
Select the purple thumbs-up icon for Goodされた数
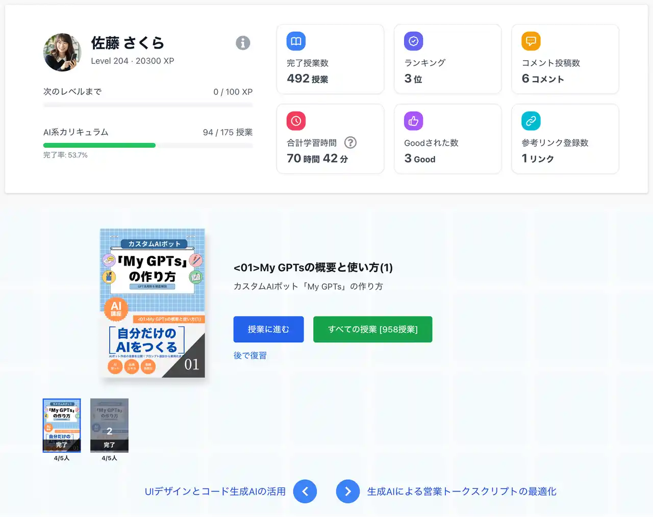click(x=413, y=121)
